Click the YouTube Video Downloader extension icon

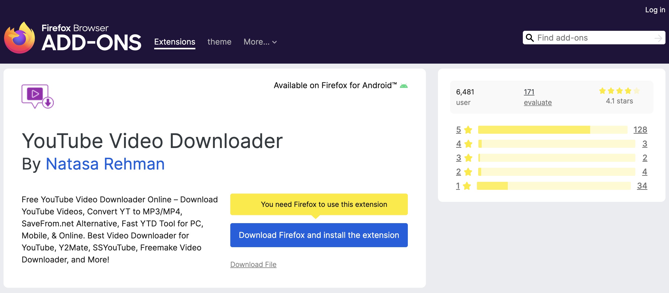(x=38, y=96)
